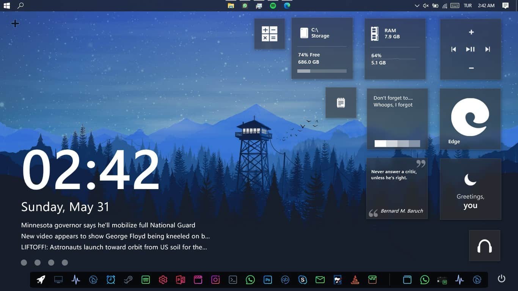Open the Store icon in the dock
The height and width of the screenshot is (291, 518).
[x=372, y=280]
